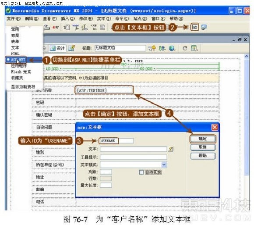The width and height of the screenshot is (254, 225).
Task: Open the 插入(I) menu
Action: pos(68,19)
